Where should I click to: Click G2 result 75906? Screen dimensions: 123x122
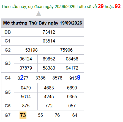(x=66, y=50)
